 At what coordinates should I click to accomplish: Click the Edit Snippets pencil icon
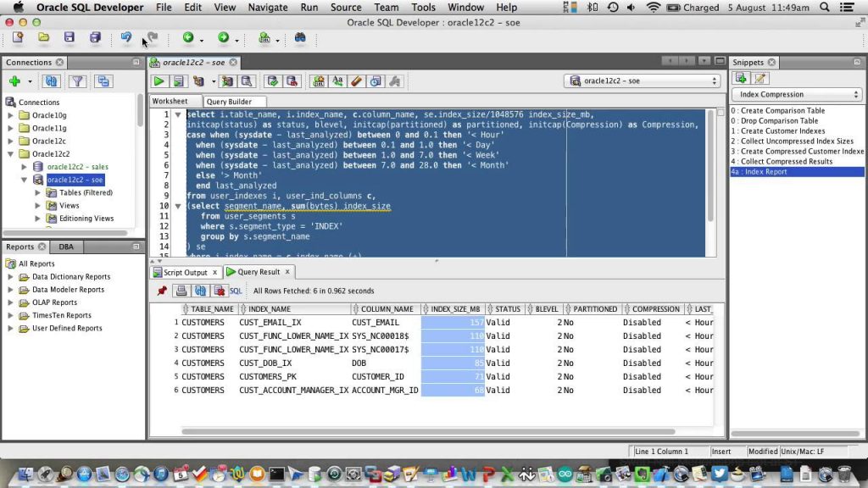[760, 78]
